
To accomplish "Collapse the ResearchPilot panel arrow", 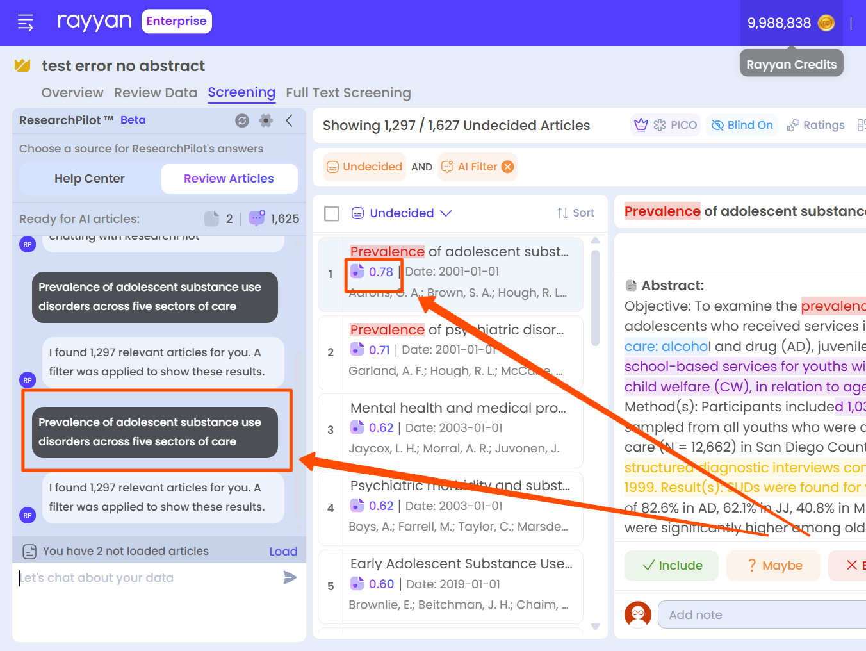I will click(x=290, y=120).
